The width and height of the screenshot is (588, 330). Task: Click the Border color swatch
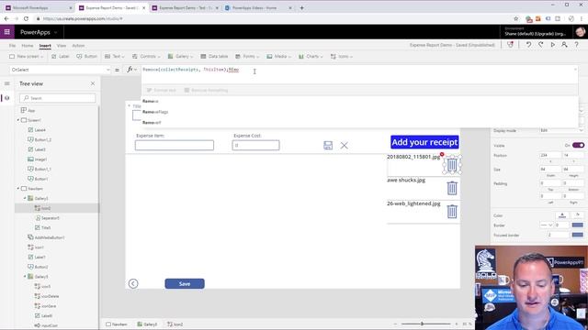[x=578, y=225]
